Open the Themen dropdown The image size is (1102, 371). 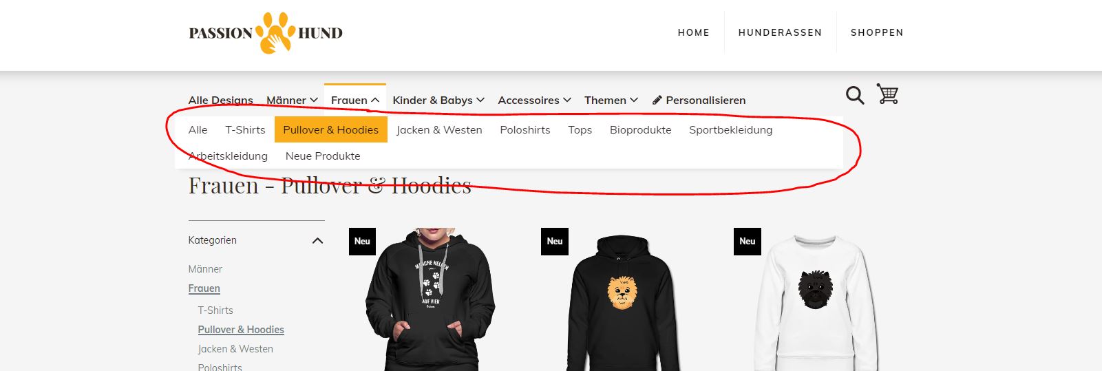pyautogui.click(x=611, y=100)
